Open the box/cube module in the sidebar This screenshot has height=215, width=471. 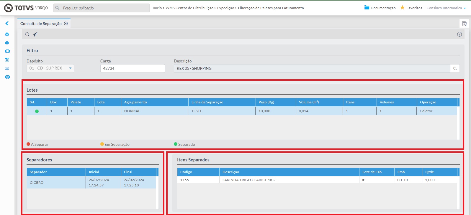pos(7,43)
